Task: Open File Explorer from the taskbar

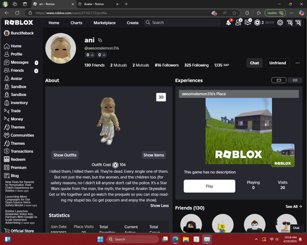Action: point(186,239)
